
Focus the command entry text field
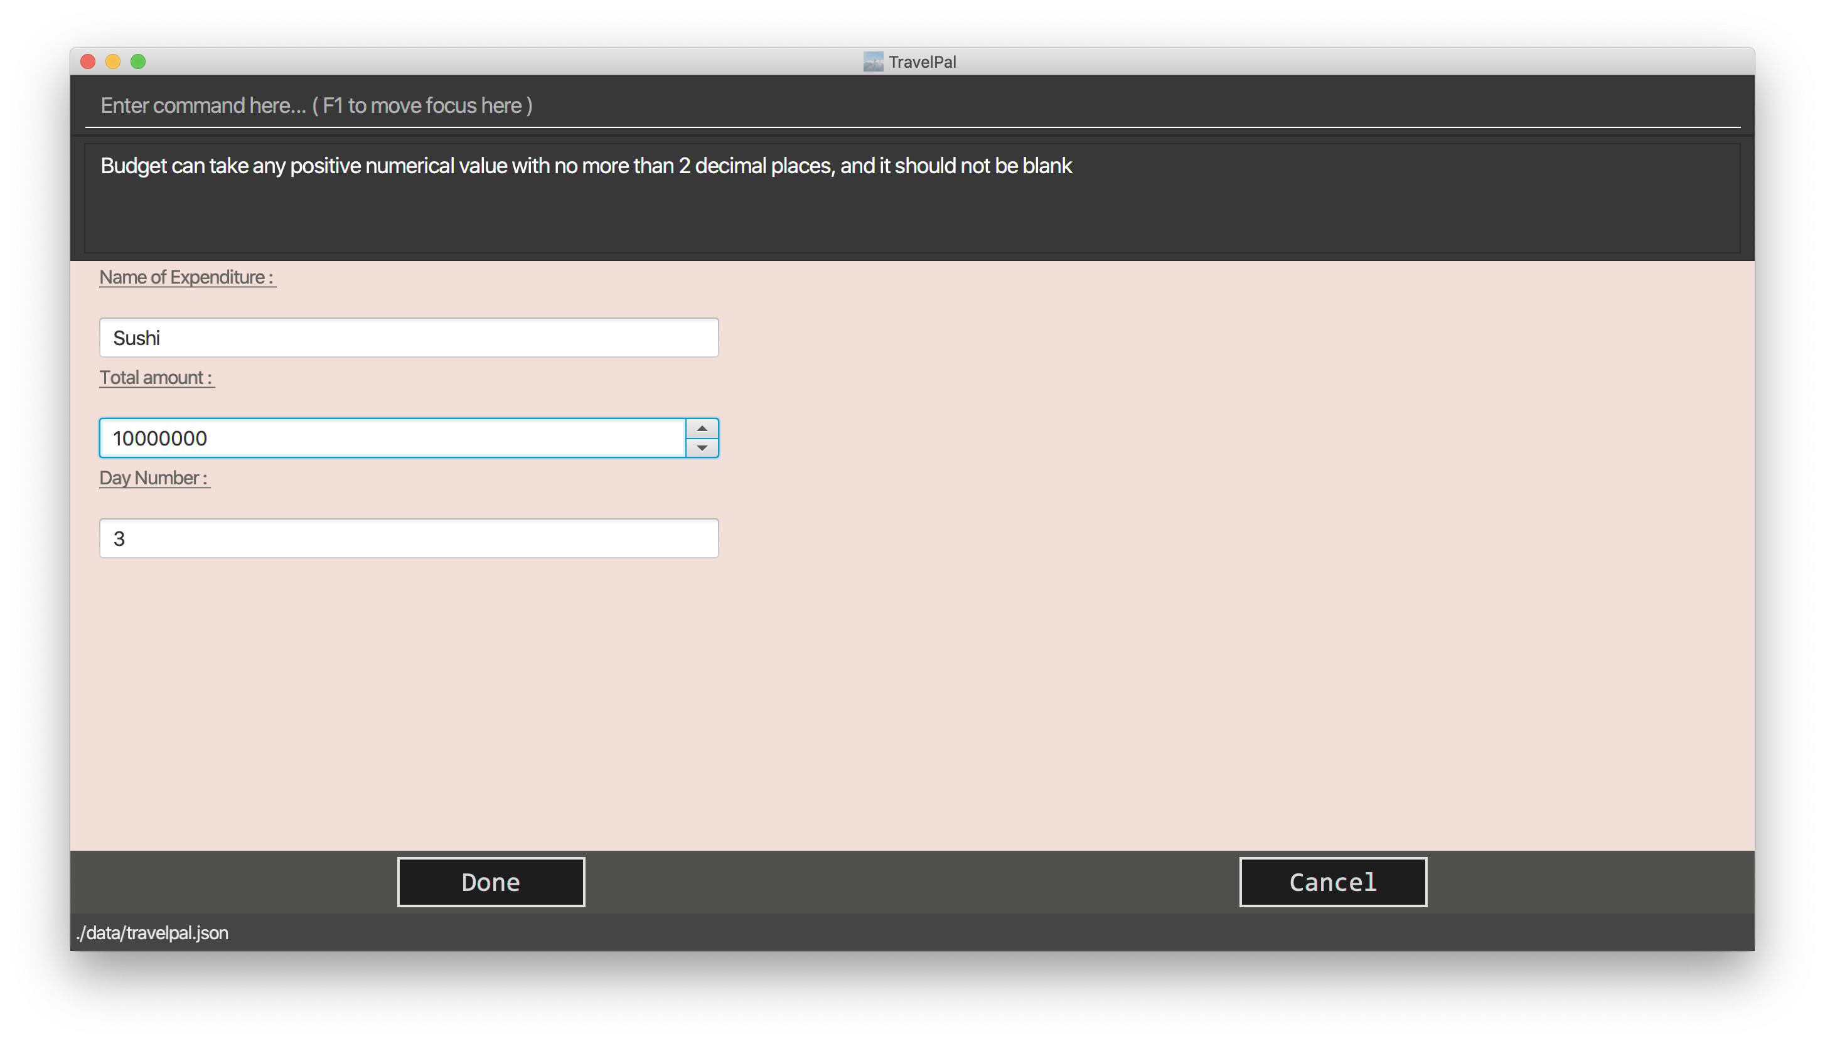point(911,105)
